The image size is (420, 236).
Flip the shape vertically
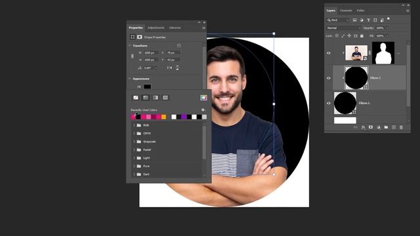coord(177,68)
